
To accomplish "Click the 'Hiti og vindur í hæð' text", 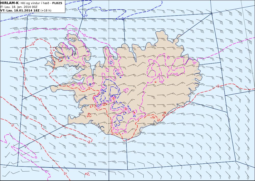I will click(x=35, y=3).
